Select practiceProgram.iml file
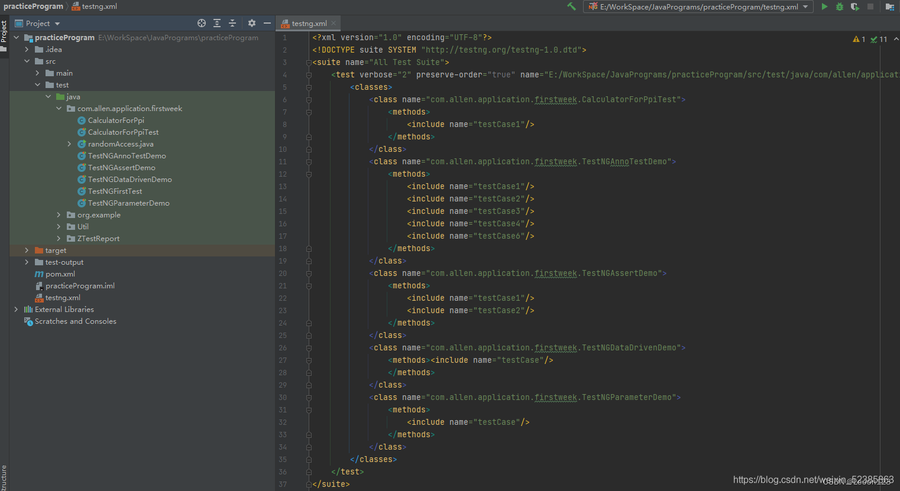Image resolution: width=900 pixels, height=491 pixels. 80,285
